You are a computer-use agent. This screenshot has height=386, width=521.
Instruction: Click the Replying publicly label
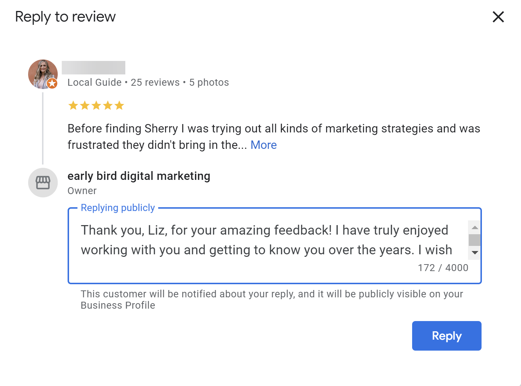118,208
